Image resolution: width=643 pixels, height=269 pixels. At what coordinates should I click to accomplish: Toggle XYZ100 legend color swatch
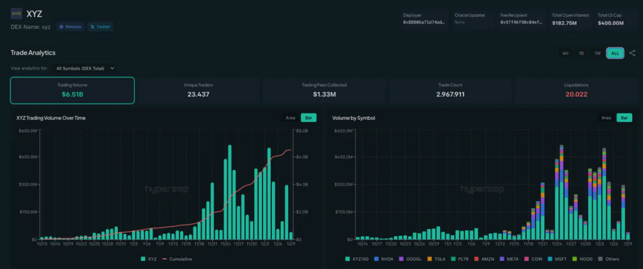click(347, 259)
